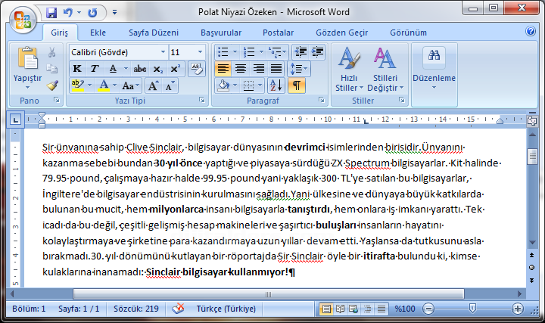The height and width of the screenshot is (323, 545).
Task: Click the Select Browse Object circle
Action: click(532, 268)
